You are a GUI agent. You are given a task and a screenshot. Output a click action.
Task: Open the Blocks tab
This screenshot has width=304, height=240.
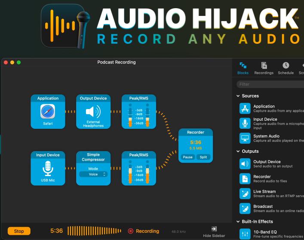[243, 68]
